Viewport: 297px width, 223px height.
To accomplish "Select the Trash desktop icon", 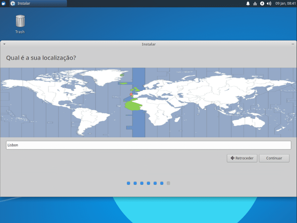I will click(x=20, y=24).
